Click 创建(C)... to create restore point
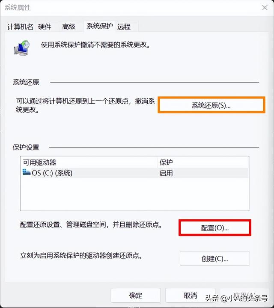274x308 pixels. (x=215, y=259)
